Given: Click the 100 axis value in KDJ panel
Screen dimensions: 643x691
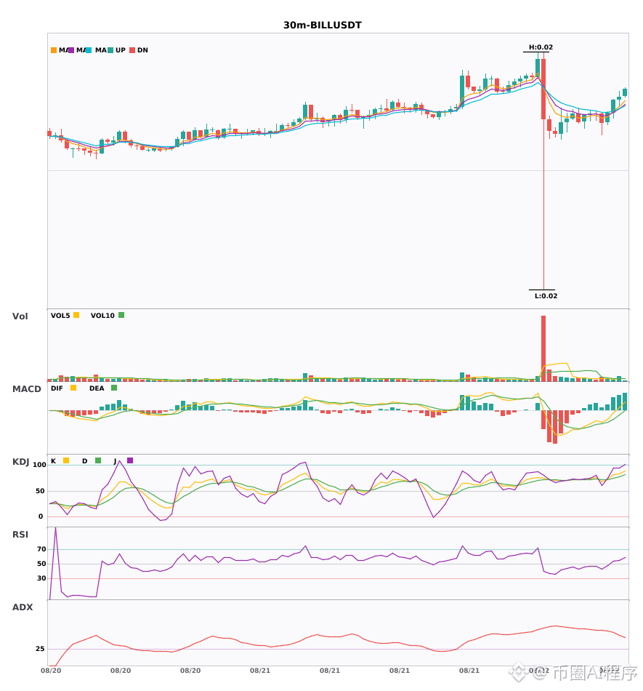Looking at the screenshot, I should point(39,465).
